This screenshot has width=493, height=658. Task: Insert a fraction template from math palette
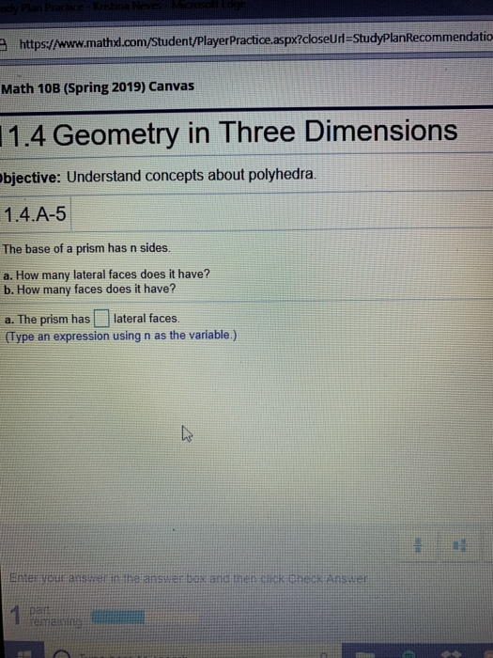(x=418, y=545)
